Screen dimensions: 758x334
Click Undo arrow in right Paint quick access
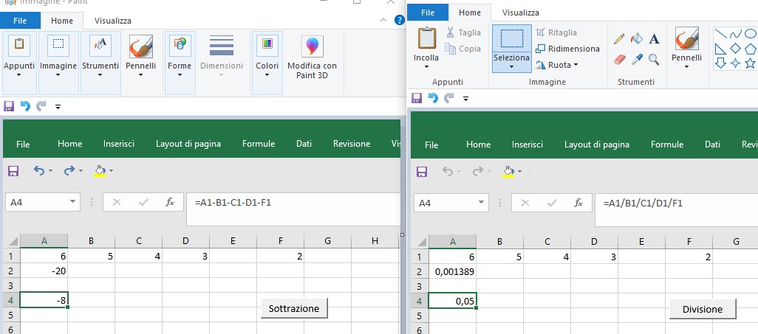[433, 99]
